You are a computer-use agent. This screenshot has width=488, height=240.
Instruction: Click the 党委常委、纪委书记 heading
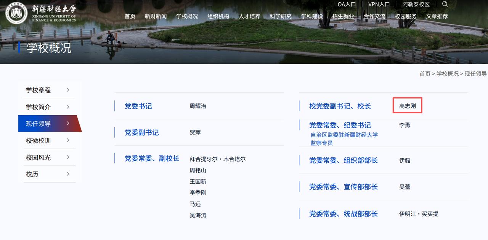(x=340, y=125)
